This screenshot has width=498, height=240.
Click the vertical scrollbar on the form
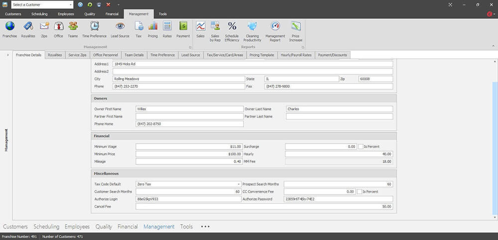(x=494, y=144)
